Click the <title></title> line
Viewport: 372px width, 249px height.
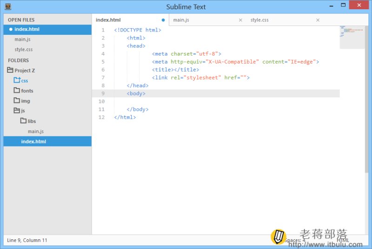click(x=176, y=70)
